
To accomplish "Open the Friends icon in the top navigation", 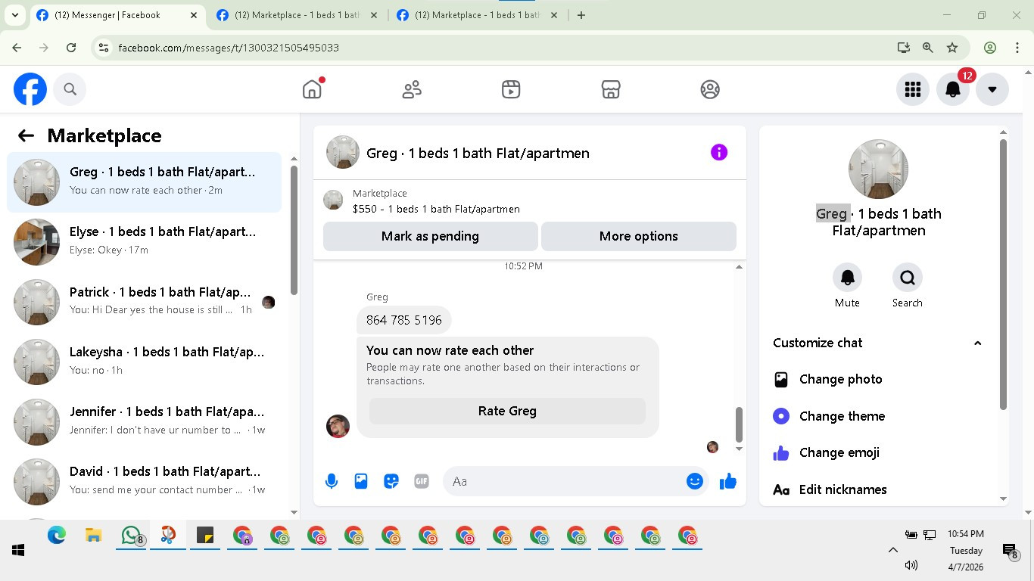I will 412,89.
